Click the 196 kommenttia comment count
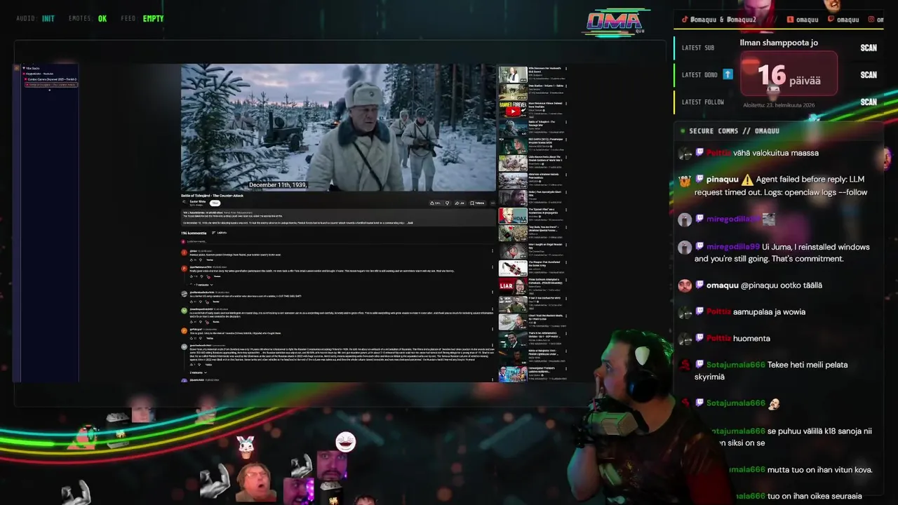 (x=194, y=233)
